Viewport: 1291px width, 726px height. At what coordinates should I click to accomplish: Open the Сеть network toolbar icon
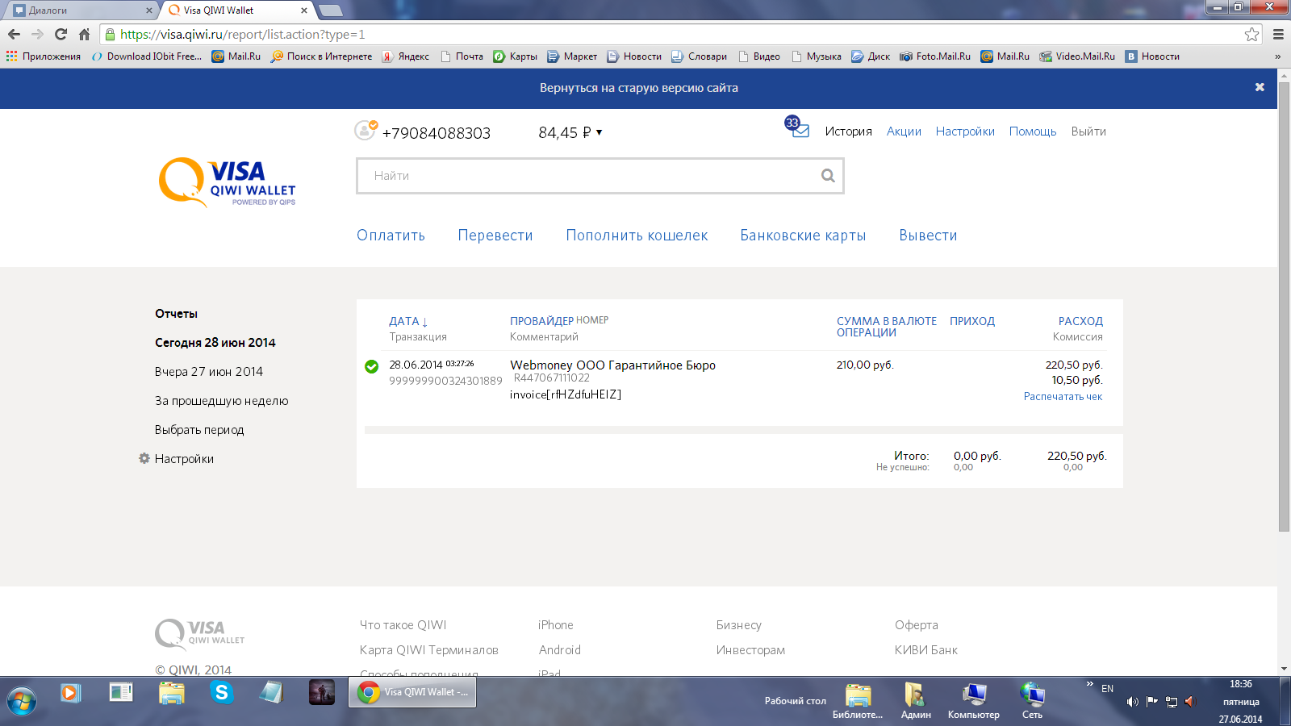[x=1032, y=700]
